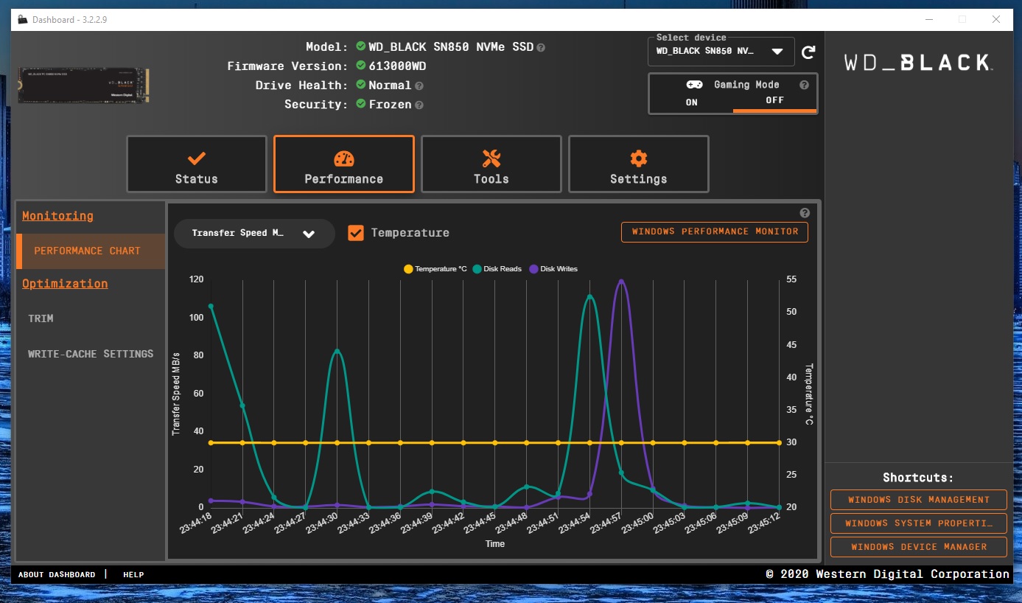Switch to the Settings tab

coord(639,164)
